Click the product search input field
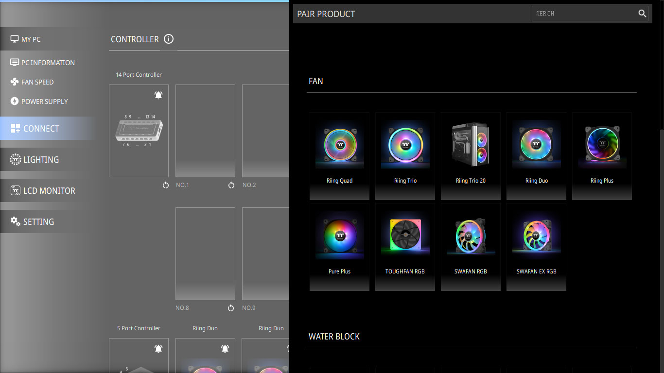Screen dimensions: 664x373 coord(583,14)
